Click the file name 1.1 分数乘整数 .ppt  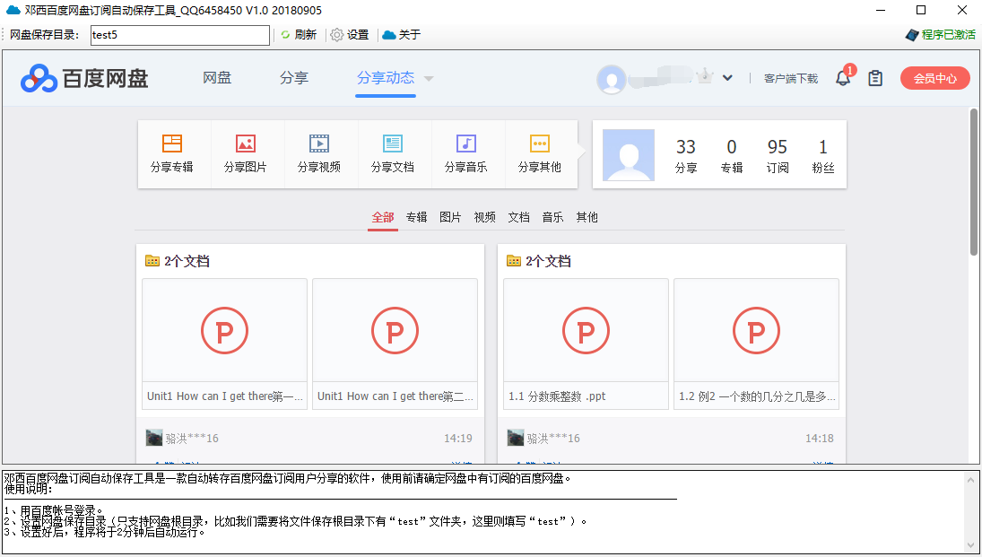558,396
